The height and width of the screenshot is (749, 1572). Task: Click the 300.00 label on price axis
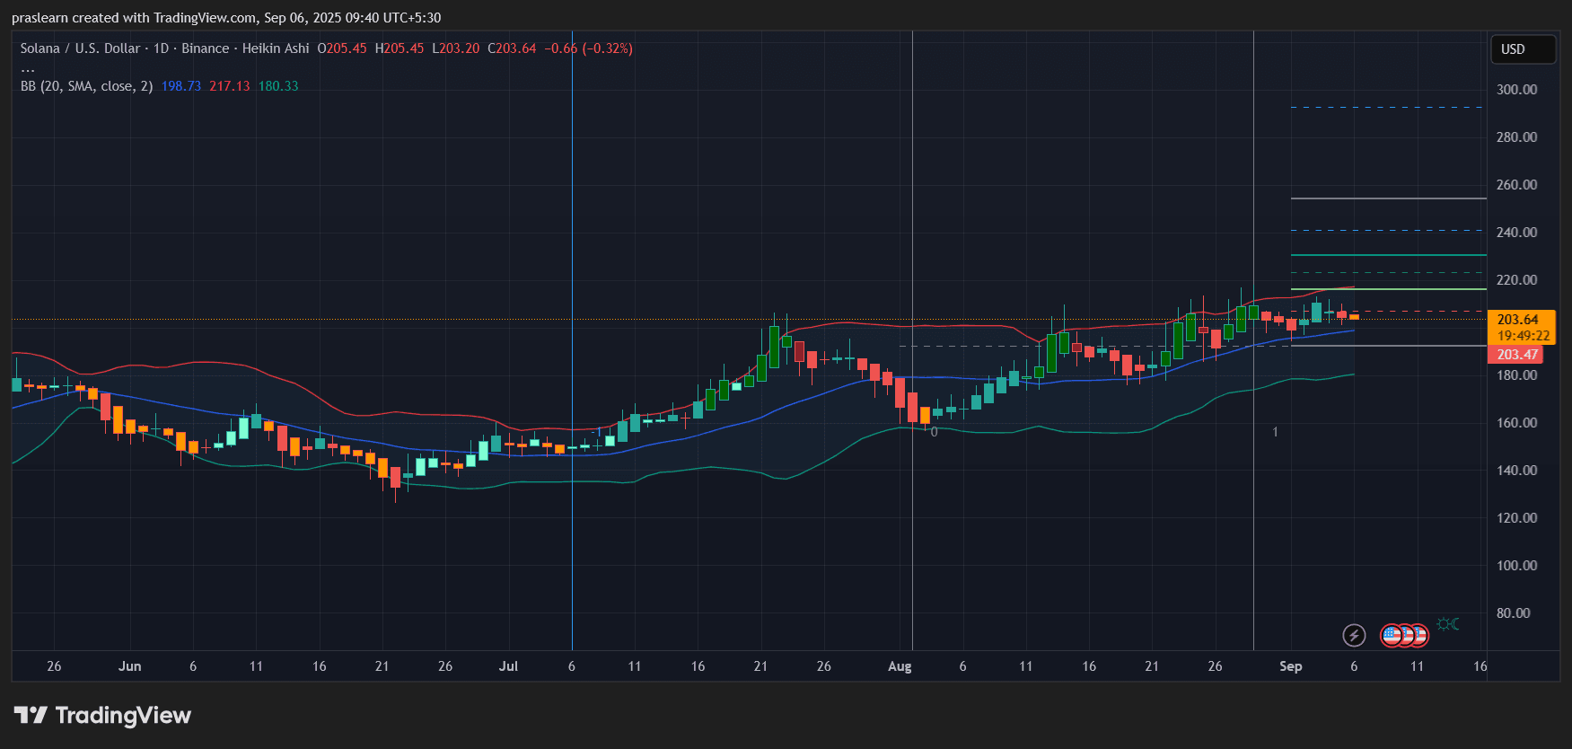click(x=1516, y=90)
